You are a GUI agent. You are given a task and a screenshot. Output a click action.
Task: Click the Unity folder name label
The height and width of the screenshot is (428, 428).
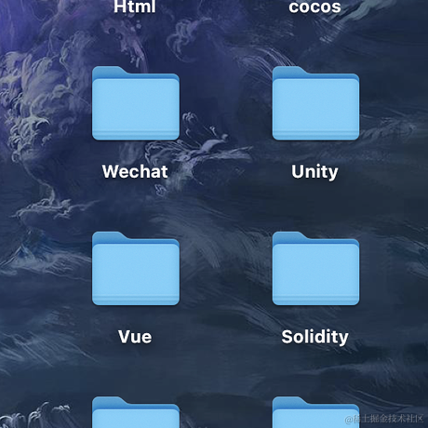314,172
